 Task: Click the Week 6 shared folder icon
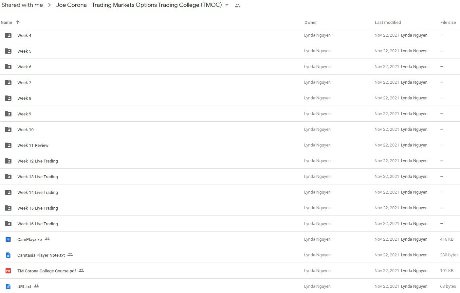tap(8, 67)
